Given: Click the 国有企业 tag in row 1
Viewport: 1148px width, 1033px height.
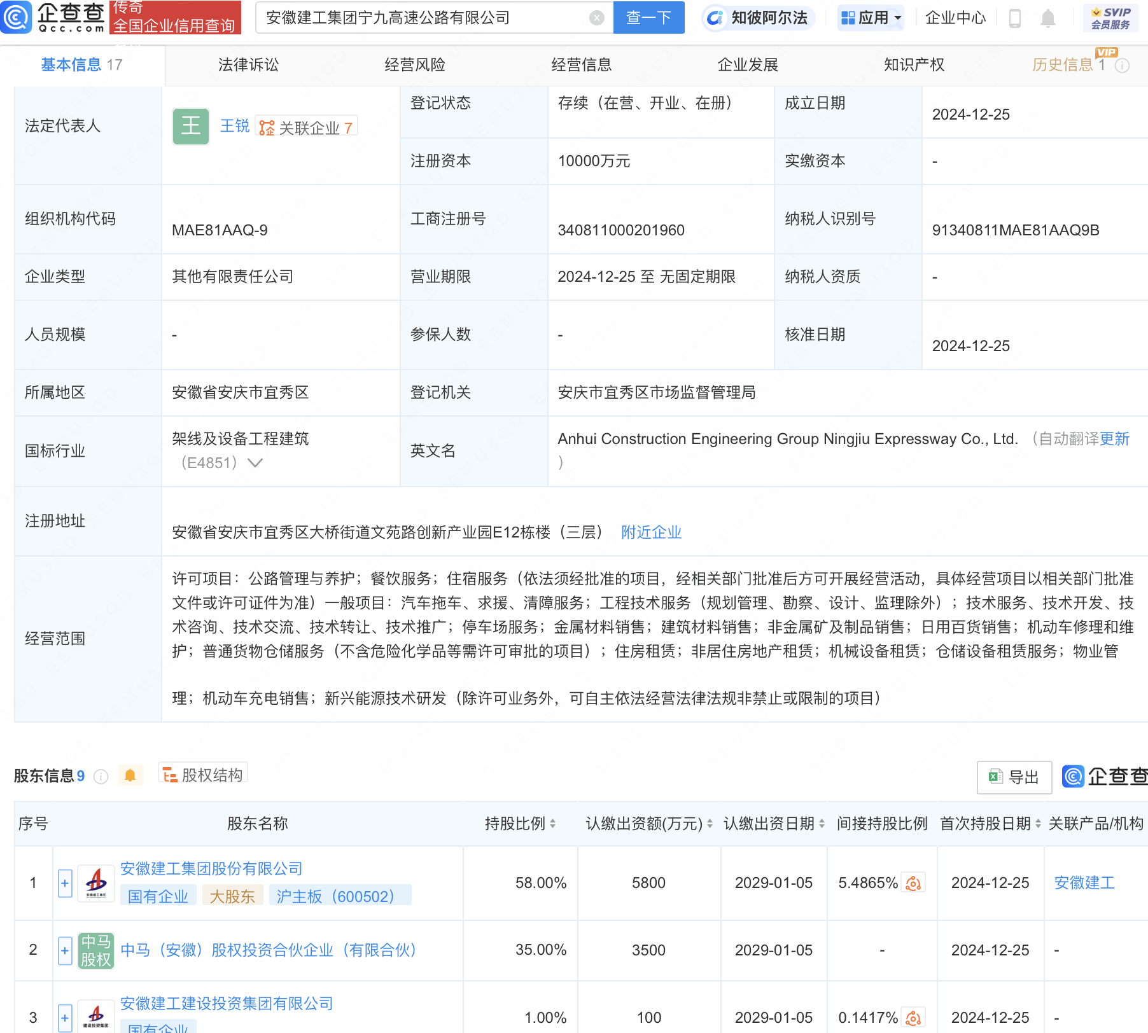Looking at the screenshot, I should click(x=158, y=896).
